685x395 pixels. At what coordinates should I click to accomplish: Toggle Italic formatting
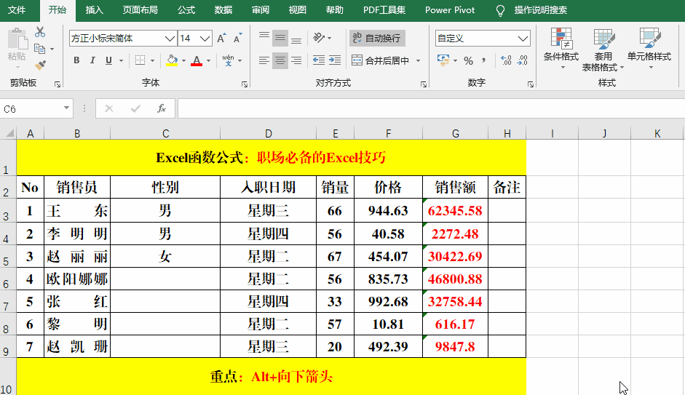coord(92,60)
